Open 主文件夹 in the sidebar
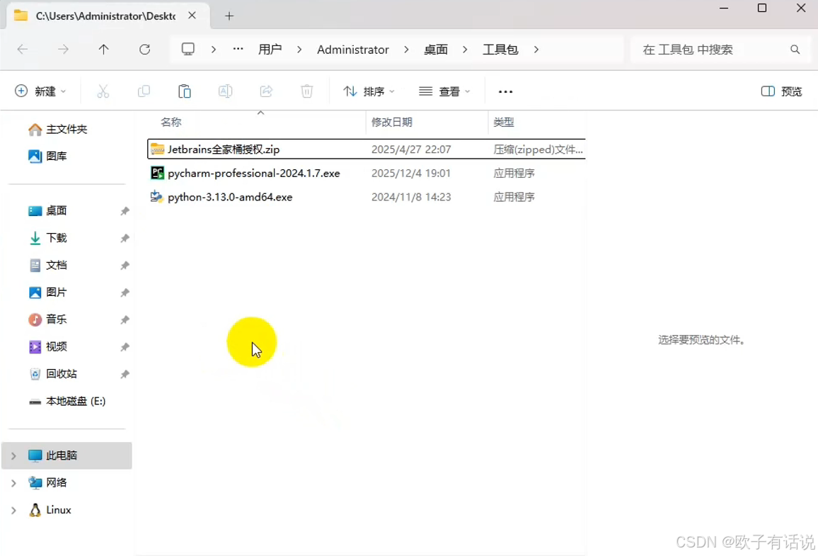Viewport: 818px width, 556px height. pos(58,129)
